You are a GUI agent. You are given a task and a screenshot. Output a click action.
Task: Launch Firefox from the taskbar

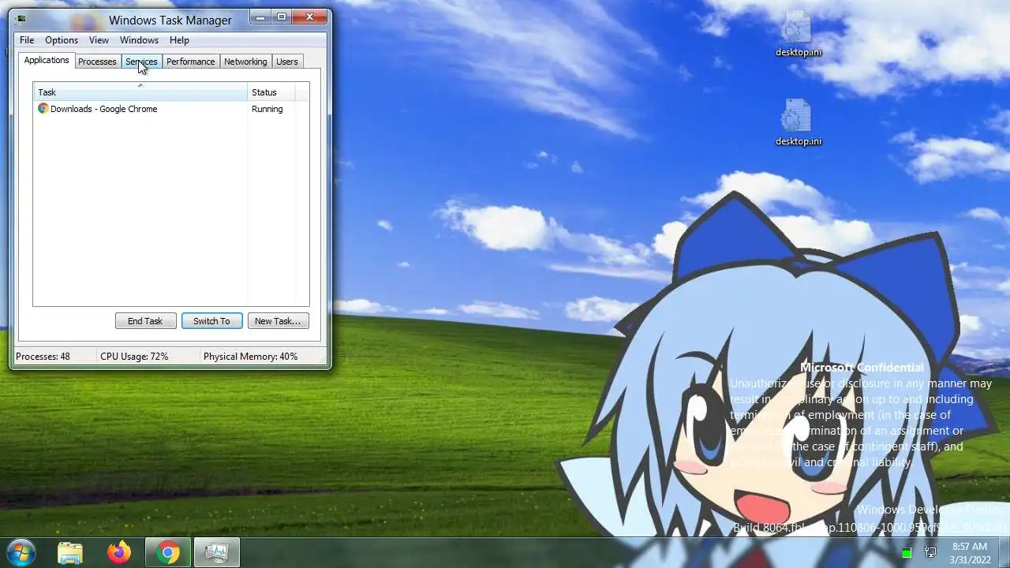pyautogui.click(x=119, y=552)
